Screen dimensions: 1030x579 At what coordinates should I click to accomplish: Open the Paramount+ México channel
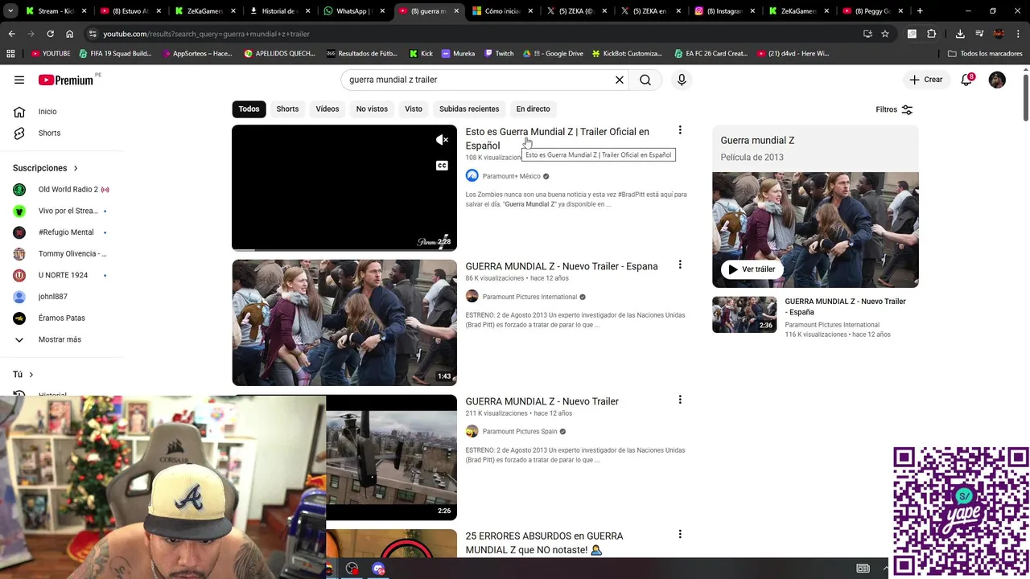point(512,176)
